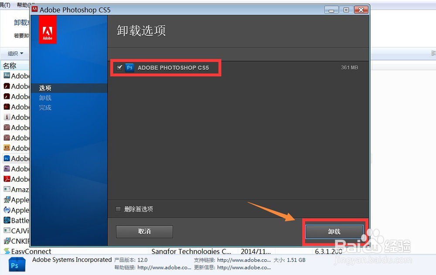Click the CAJViewer icon in the program list

pyautogui.click(x=6, y=231)
